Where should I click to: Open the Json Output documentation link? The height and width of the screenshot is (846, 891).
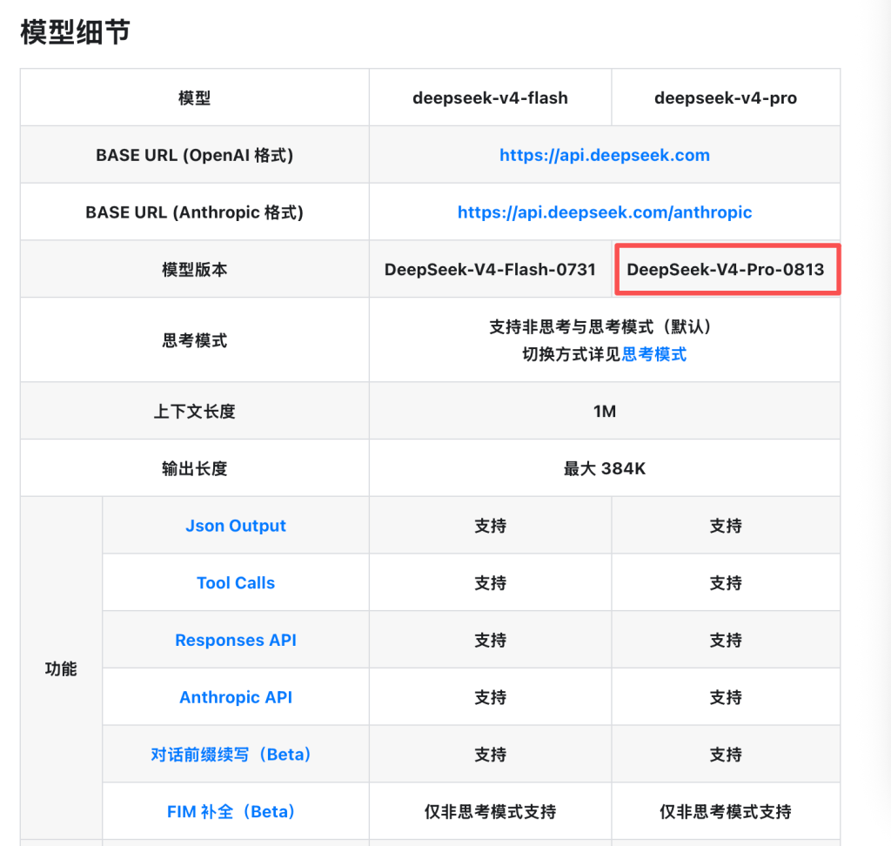tap(236, 526)
